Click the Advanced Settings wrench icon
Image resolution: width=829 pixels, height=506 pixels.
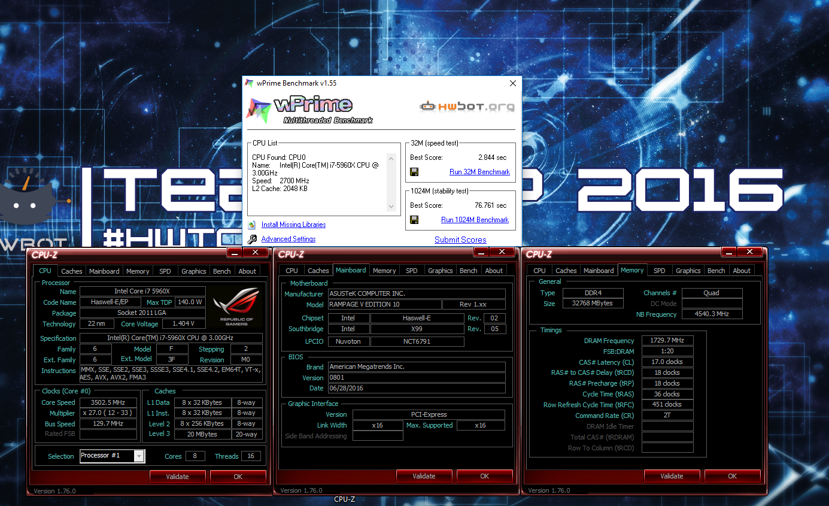[x=251, y=239]
